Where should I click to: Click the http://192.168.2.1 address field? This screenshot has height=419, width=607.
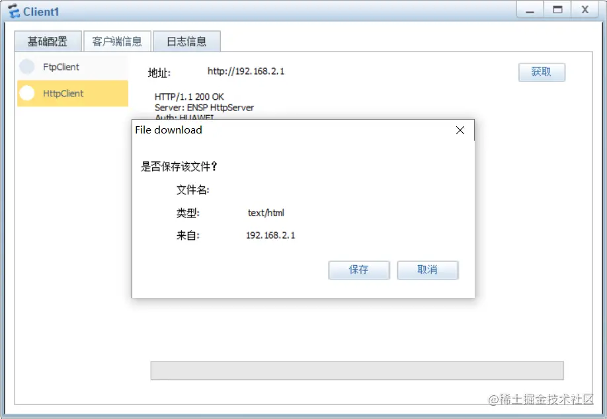coord(246,71)
